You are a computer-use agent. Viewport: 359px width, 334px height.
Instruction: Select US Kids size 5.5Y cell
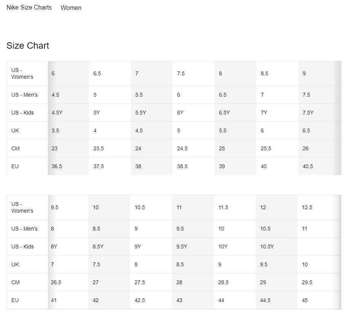152,113
